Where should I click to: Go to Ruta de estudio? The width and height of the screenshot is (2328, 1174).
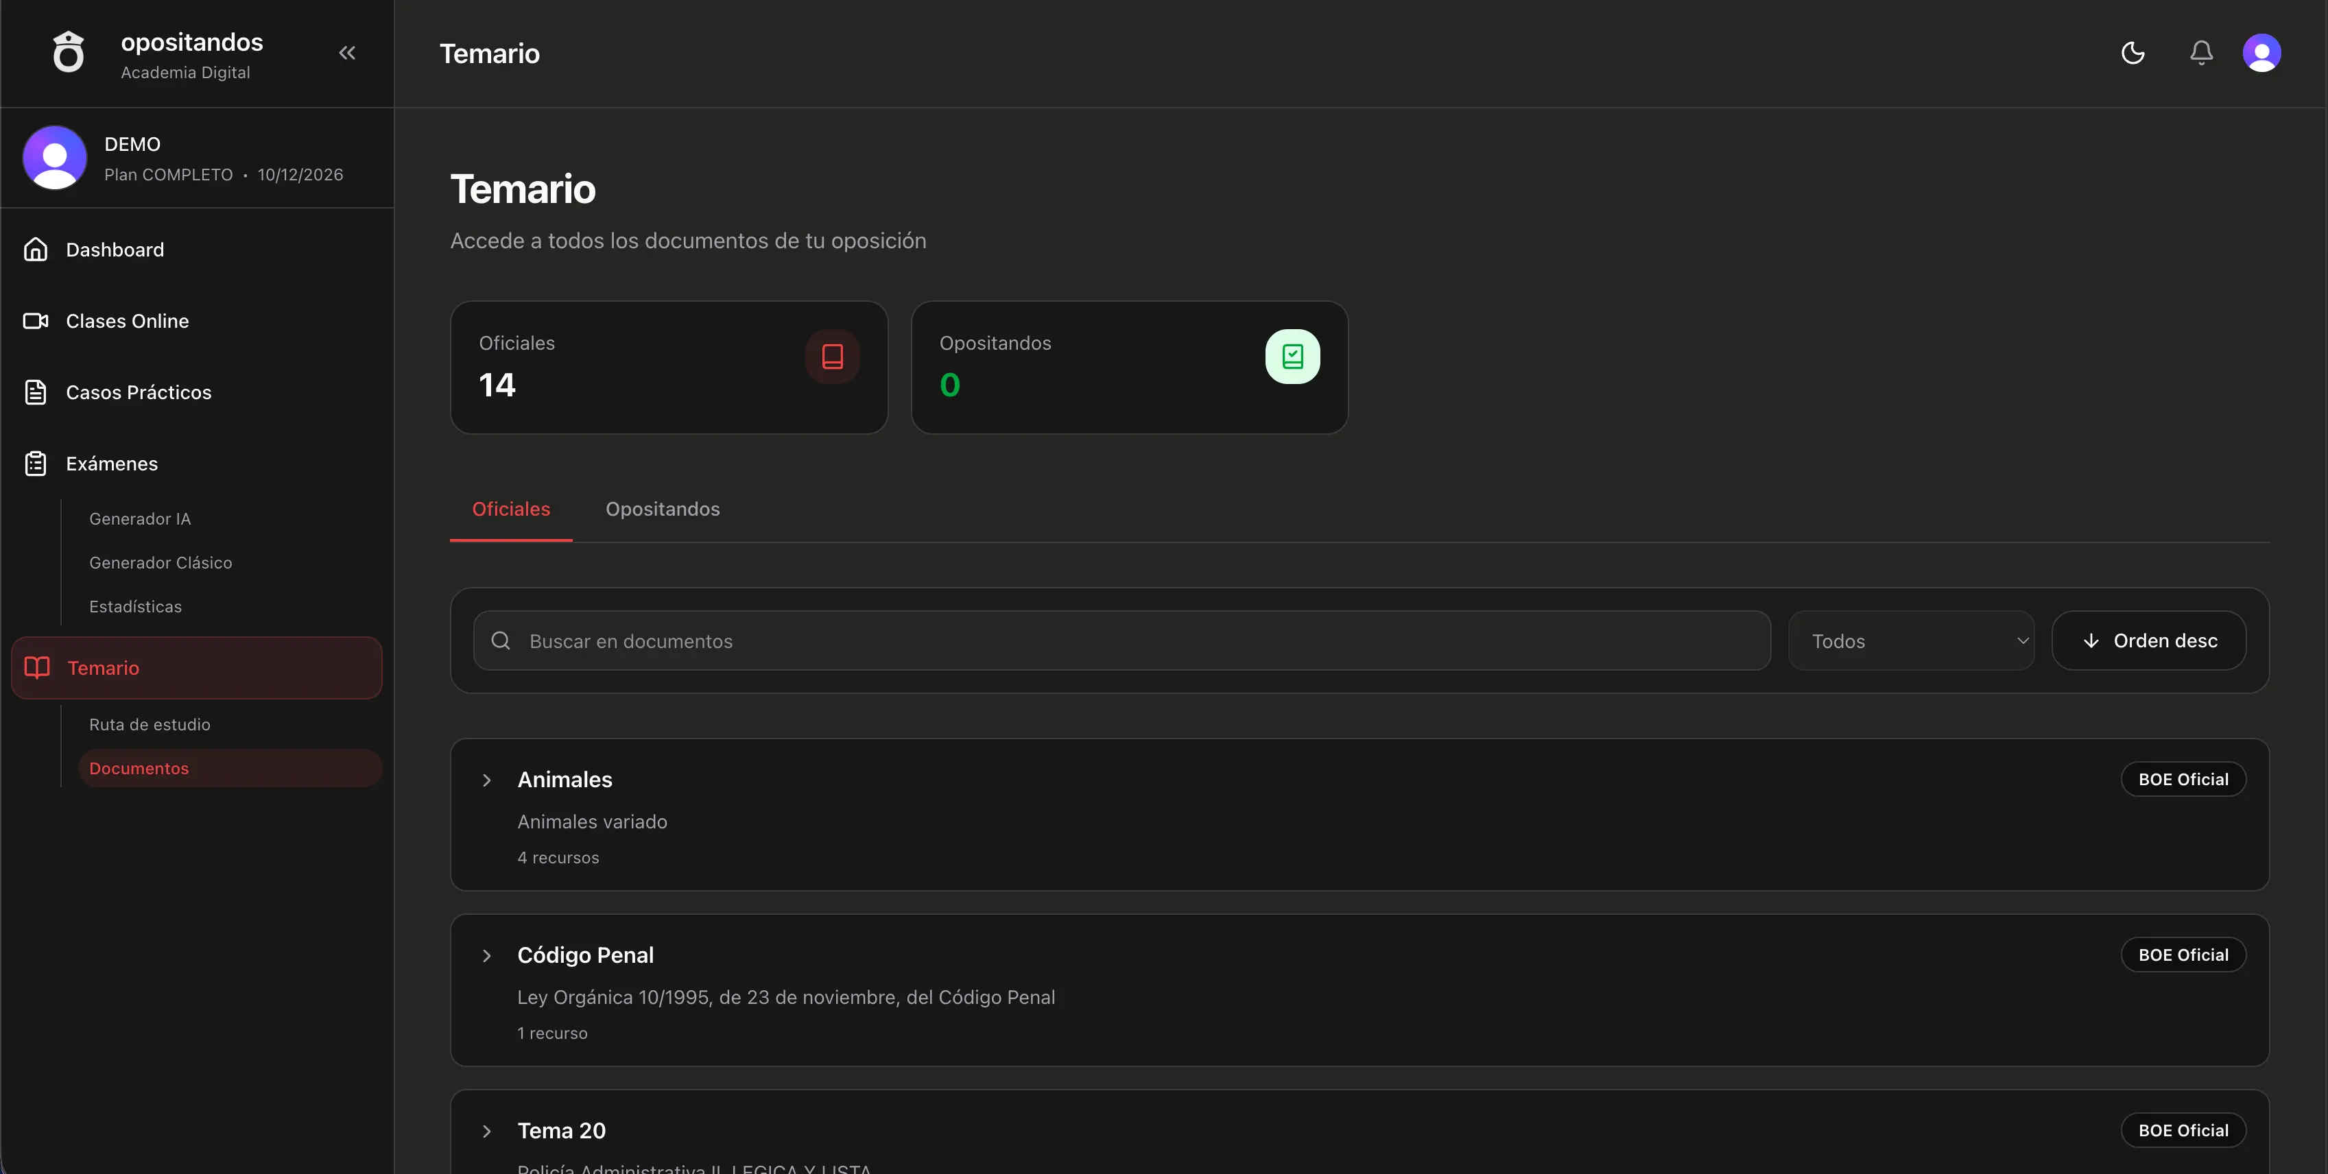point(150,725)
